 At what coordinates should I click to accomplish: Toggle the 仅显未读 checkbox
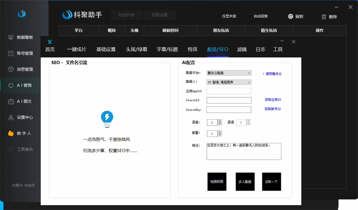pyautogui.click(x=218, y=16)
